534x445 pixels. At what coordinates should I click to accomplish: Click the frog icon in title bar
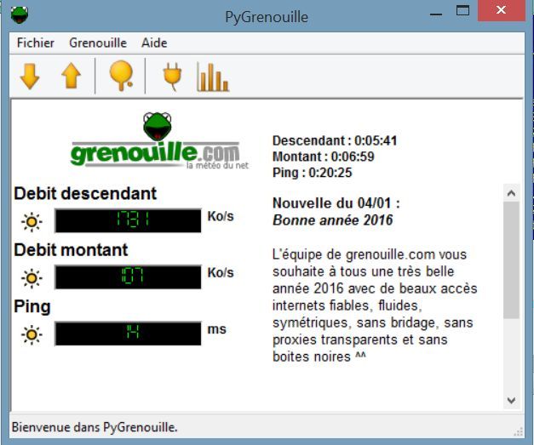[19, 14]
